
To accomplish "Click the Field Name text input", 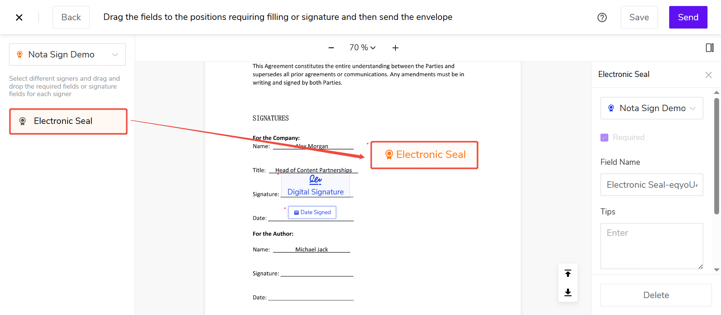I will click(x=652, y=185).
